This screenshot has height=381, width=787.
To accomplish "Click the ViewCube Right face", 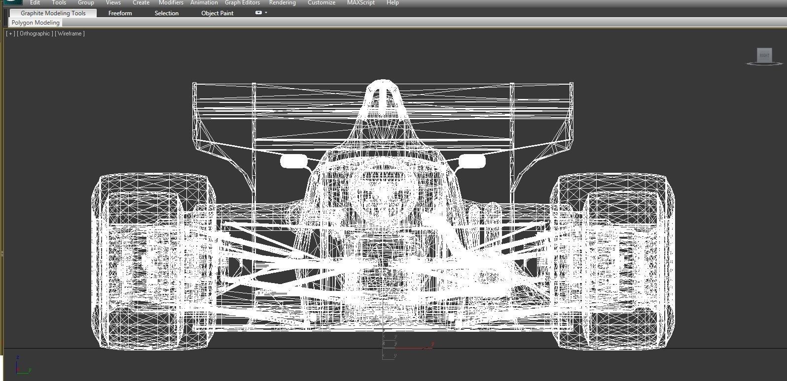I will click(764, 55).
